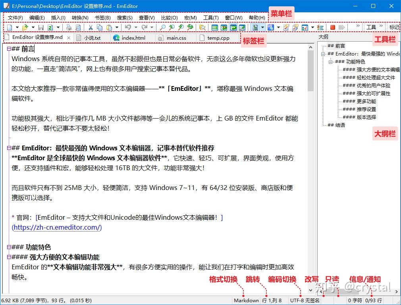Enable the No Wrap mode

(x=214, y=27)
